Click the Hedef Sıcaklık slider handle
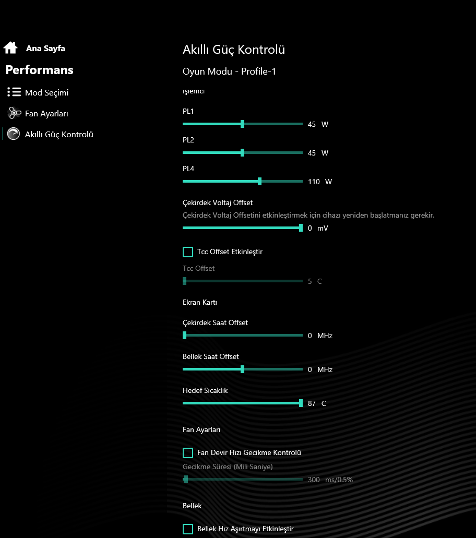 [301, 403]
